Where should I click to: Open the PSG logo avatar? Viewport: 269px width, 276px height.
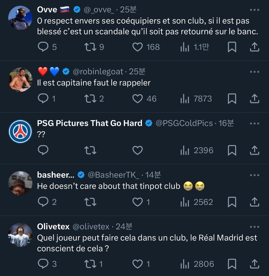(x=20, y=131)
